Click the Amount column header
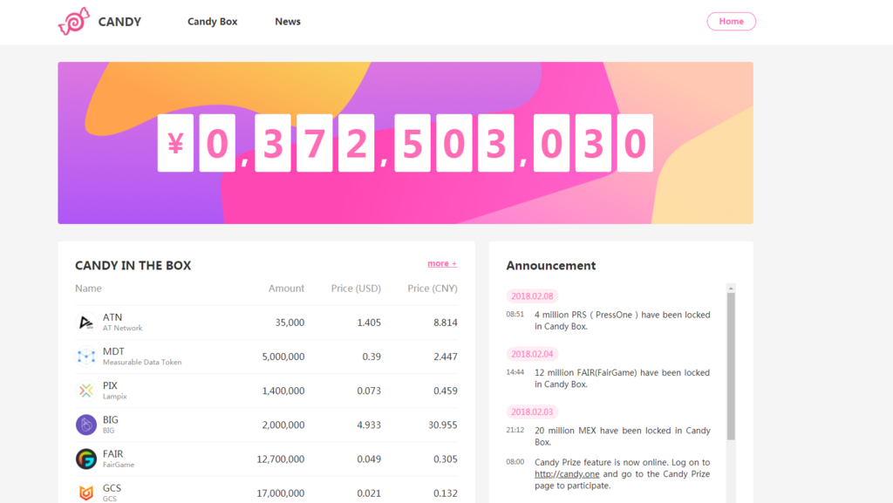Image resolution: width=893 pixels, height=503 pixels. (x=286, y=289)
